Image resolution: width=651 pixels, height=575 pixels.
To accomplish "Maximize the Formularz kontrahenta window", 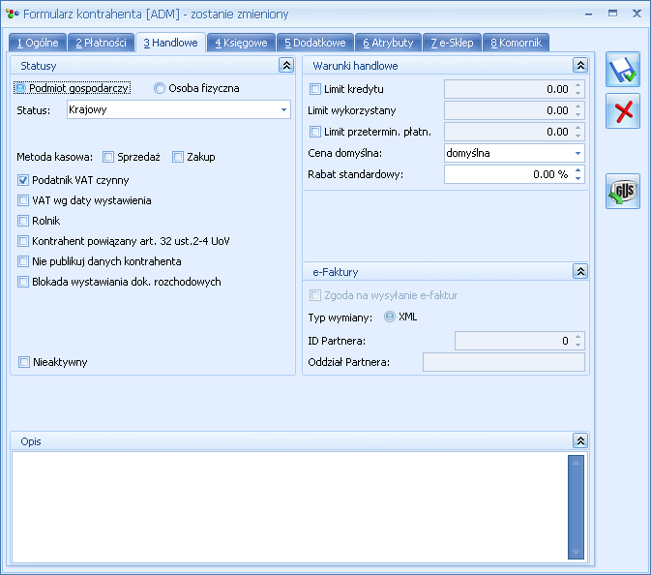I will [612, 14].
